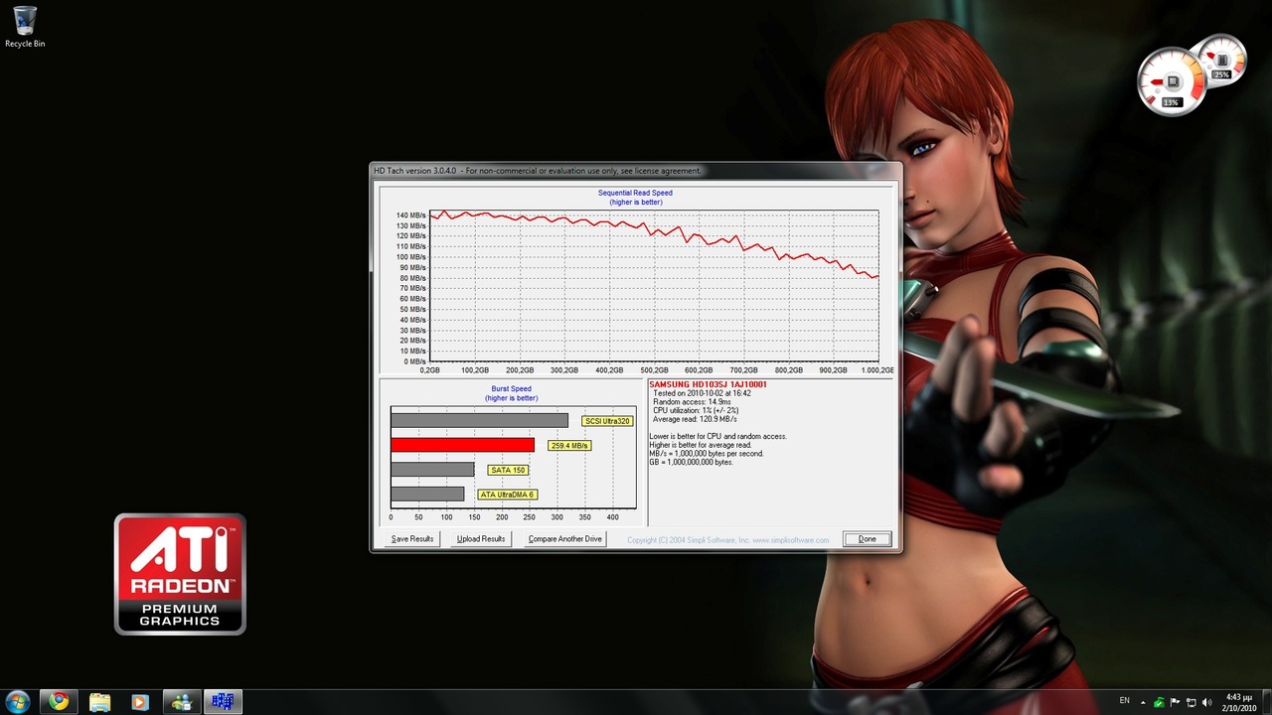Click the 500,2GB axis label

(x=654, y=370)
